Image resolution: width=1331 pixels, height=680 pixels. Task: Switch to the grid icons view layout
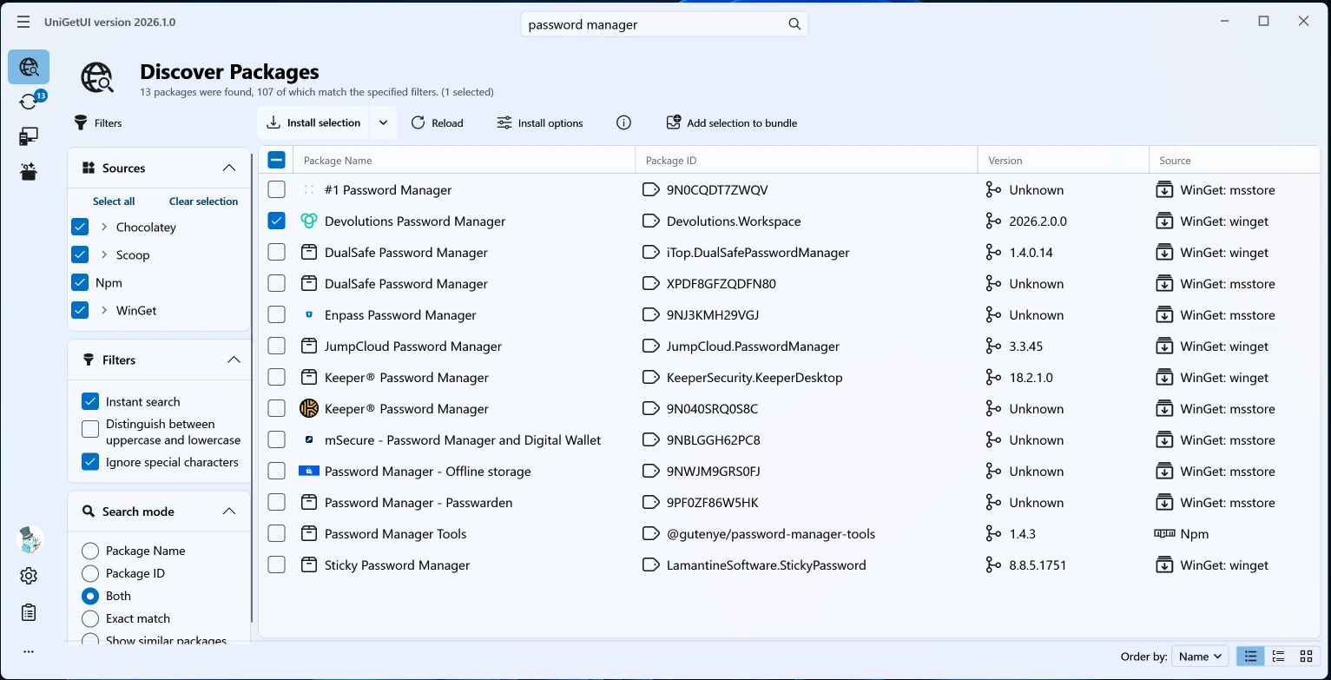point(1306,657)
